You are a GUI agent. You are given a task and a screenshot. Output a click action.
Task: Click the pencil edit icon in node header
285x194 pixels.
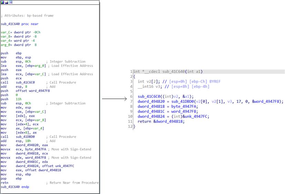[7, 2]
